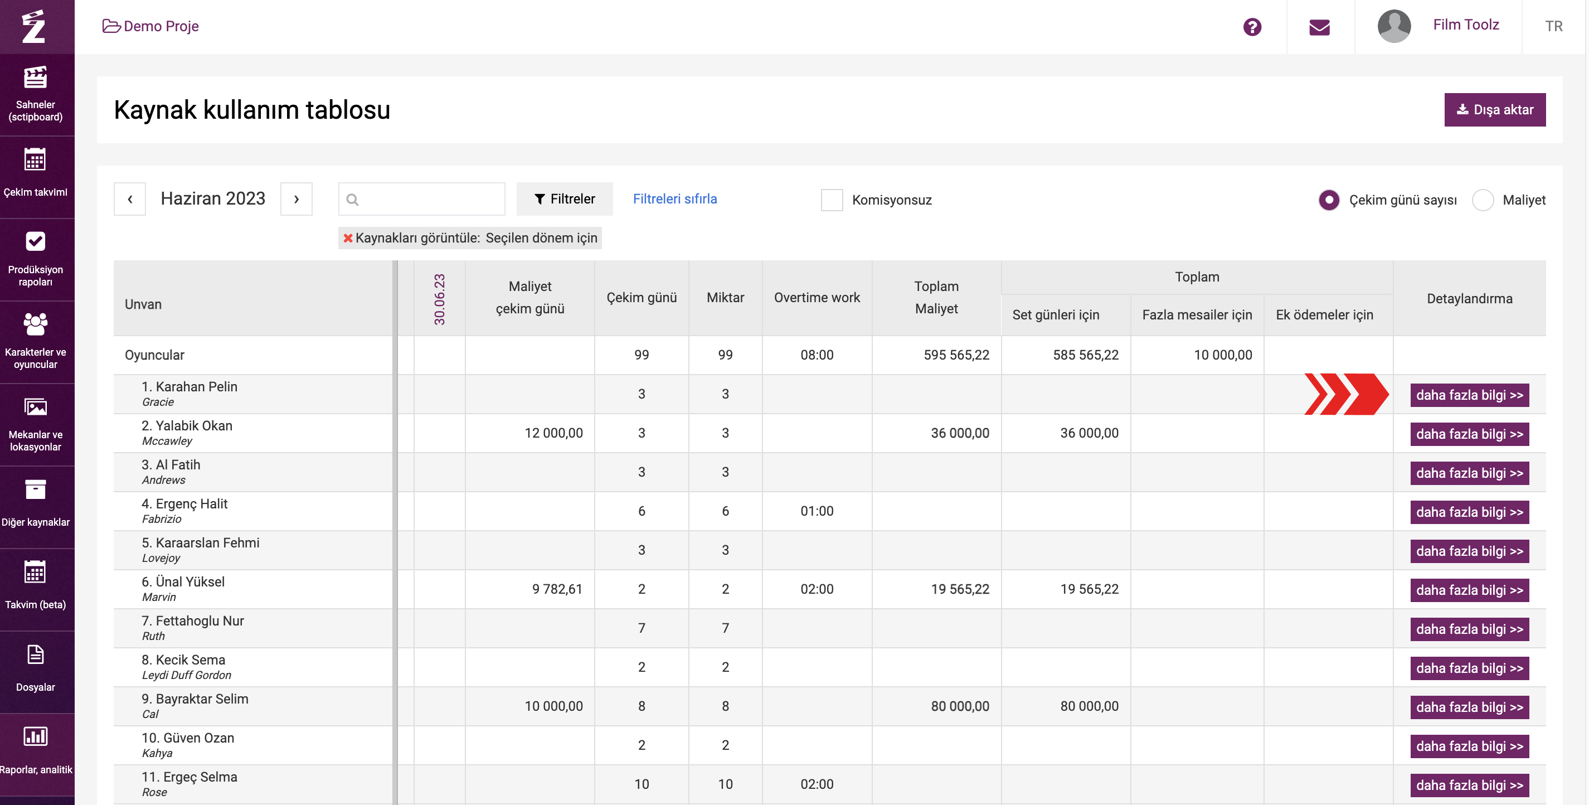This screenshot has width=1589, height=805.
Task: Click the Film Toolz logo icon
Action: [x=34, y=27]
